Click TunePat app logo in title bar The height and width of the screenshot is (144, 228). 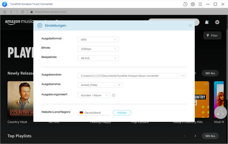[x=5, y=4]
